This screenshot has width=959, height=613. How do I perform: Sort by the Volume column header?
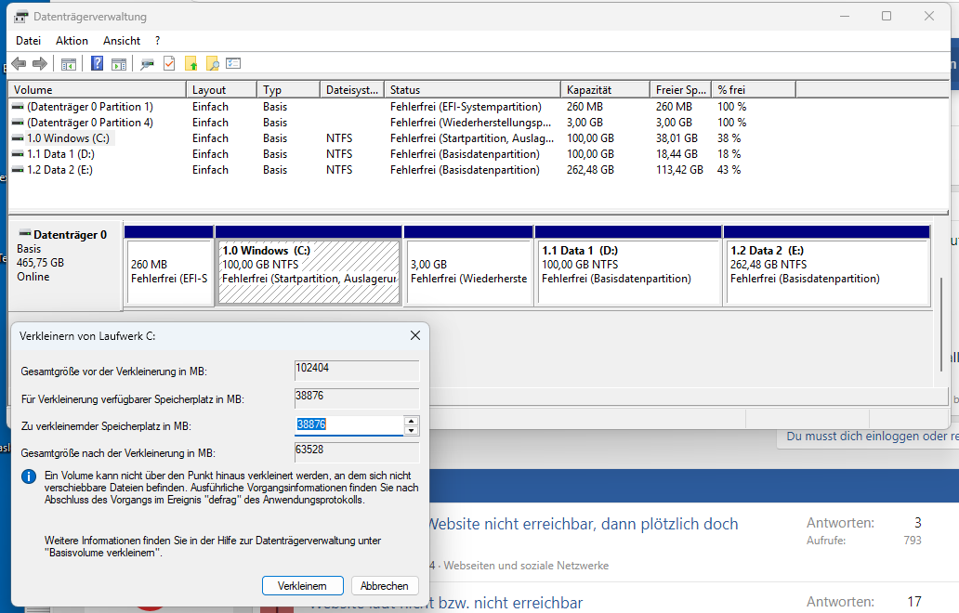tap(98, 90)
